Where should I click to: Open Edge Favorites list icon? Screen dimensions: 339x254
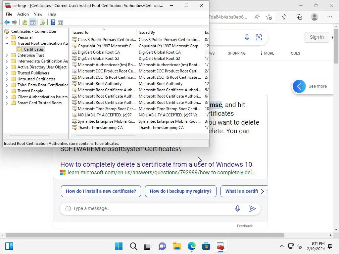285,17
